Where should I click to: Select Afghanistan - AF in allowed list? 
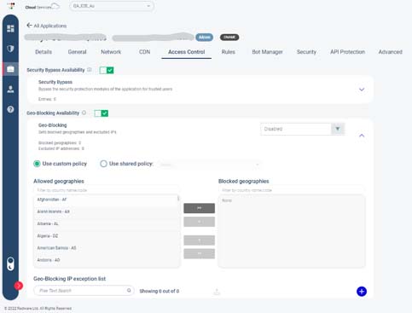(106, 200)
